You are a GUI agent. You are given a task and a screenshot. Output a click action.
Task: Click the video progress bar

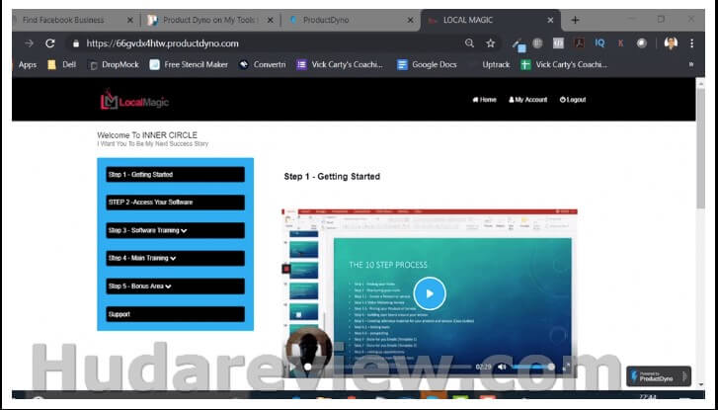coord(389,367)
